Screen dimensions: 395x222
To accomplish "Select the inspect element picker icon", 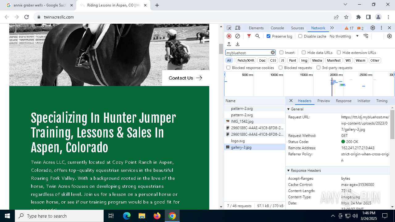I will click(x=229, y=28).
